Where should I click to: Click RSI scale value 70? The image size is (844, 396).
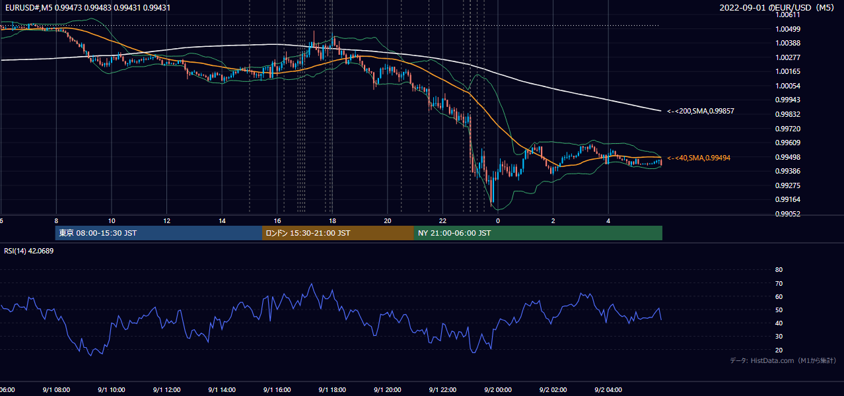coord(779,283)
